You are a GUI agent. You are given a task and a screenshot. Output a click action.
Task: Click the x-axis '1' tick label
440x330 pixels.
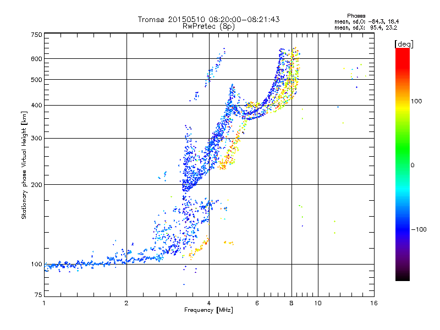coord(44,303)
